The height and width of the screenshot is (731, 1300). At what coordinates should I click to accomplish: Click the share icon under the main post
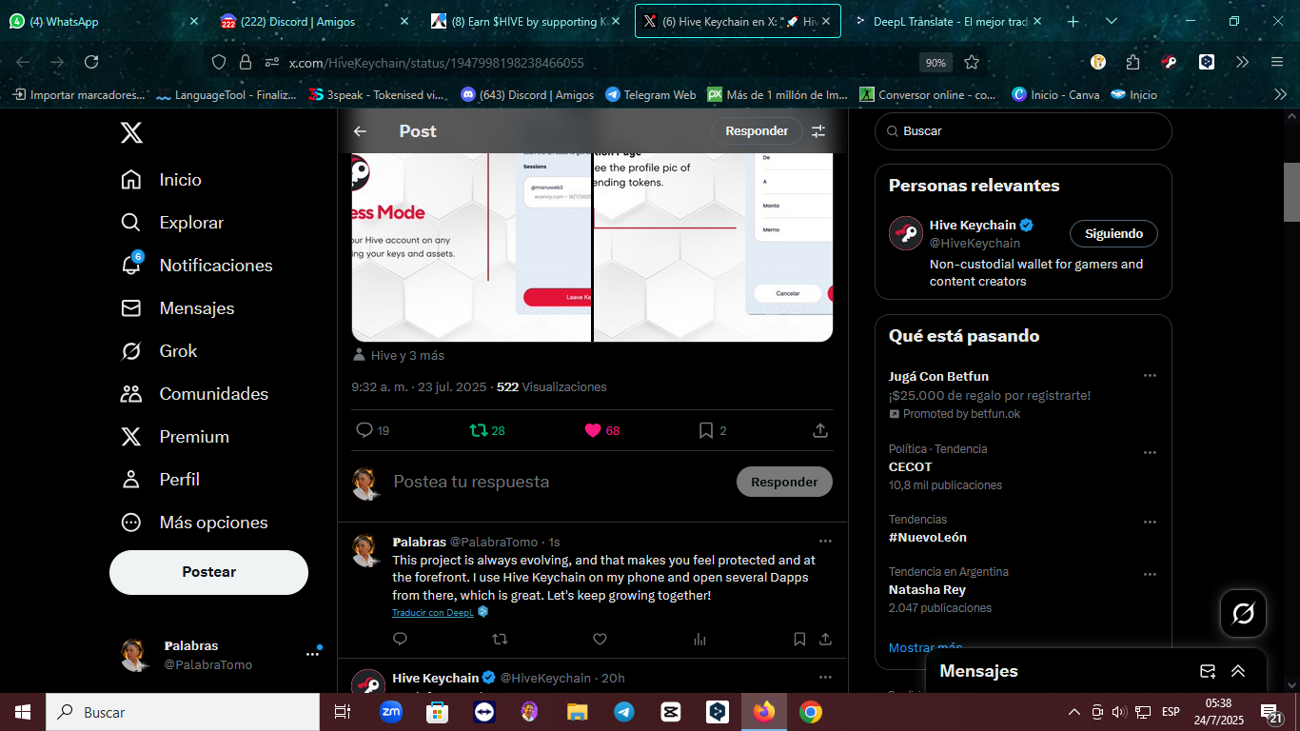820,430
